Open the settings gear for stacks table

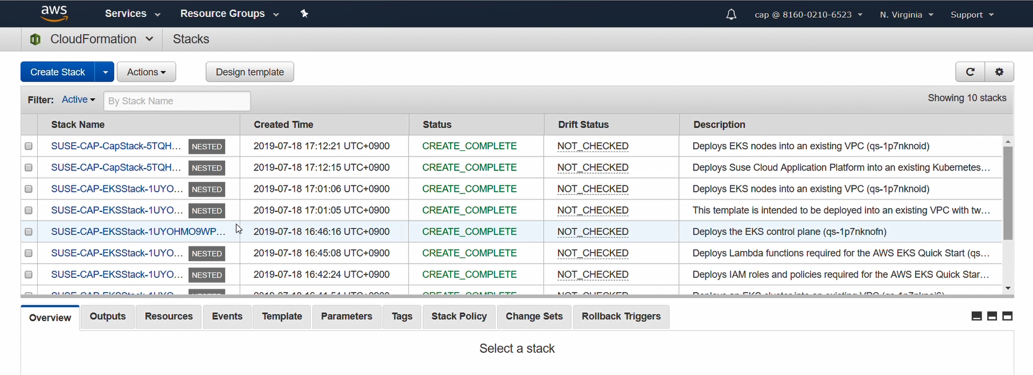(x=999, y=72)
